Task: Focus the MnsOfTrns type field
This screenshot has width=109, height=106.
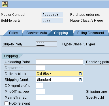Action: coord(40,91)
